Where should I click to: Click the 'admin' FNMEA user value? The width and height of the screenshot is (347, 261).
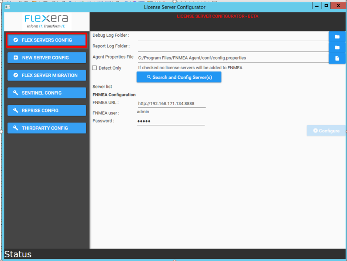143,112
